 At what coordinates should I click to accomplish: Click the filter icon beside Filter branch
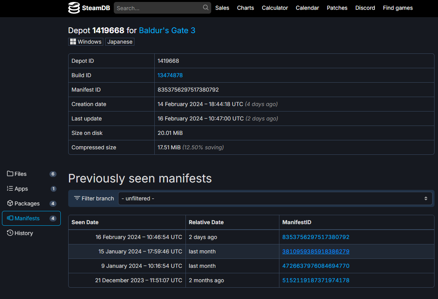(x=77, y=198)
